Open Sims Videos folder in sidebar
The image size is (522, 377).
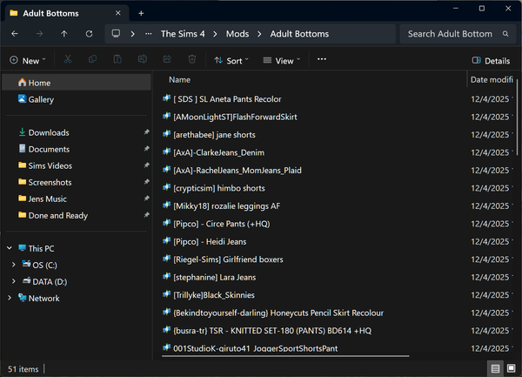point(50,165)
